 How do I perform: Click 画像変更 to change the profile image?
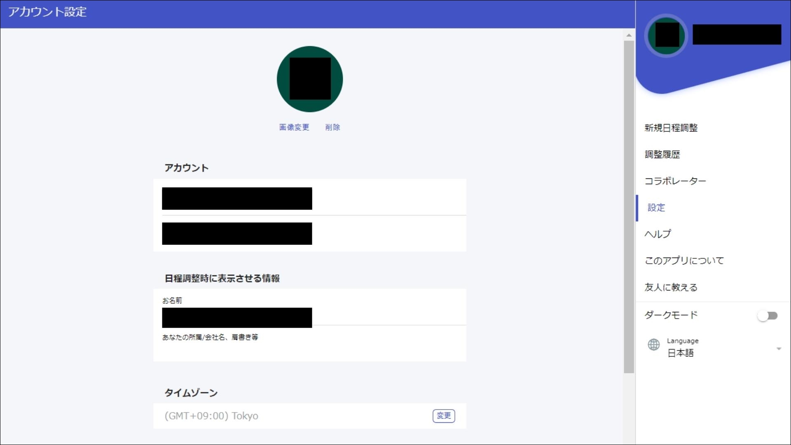294,127
